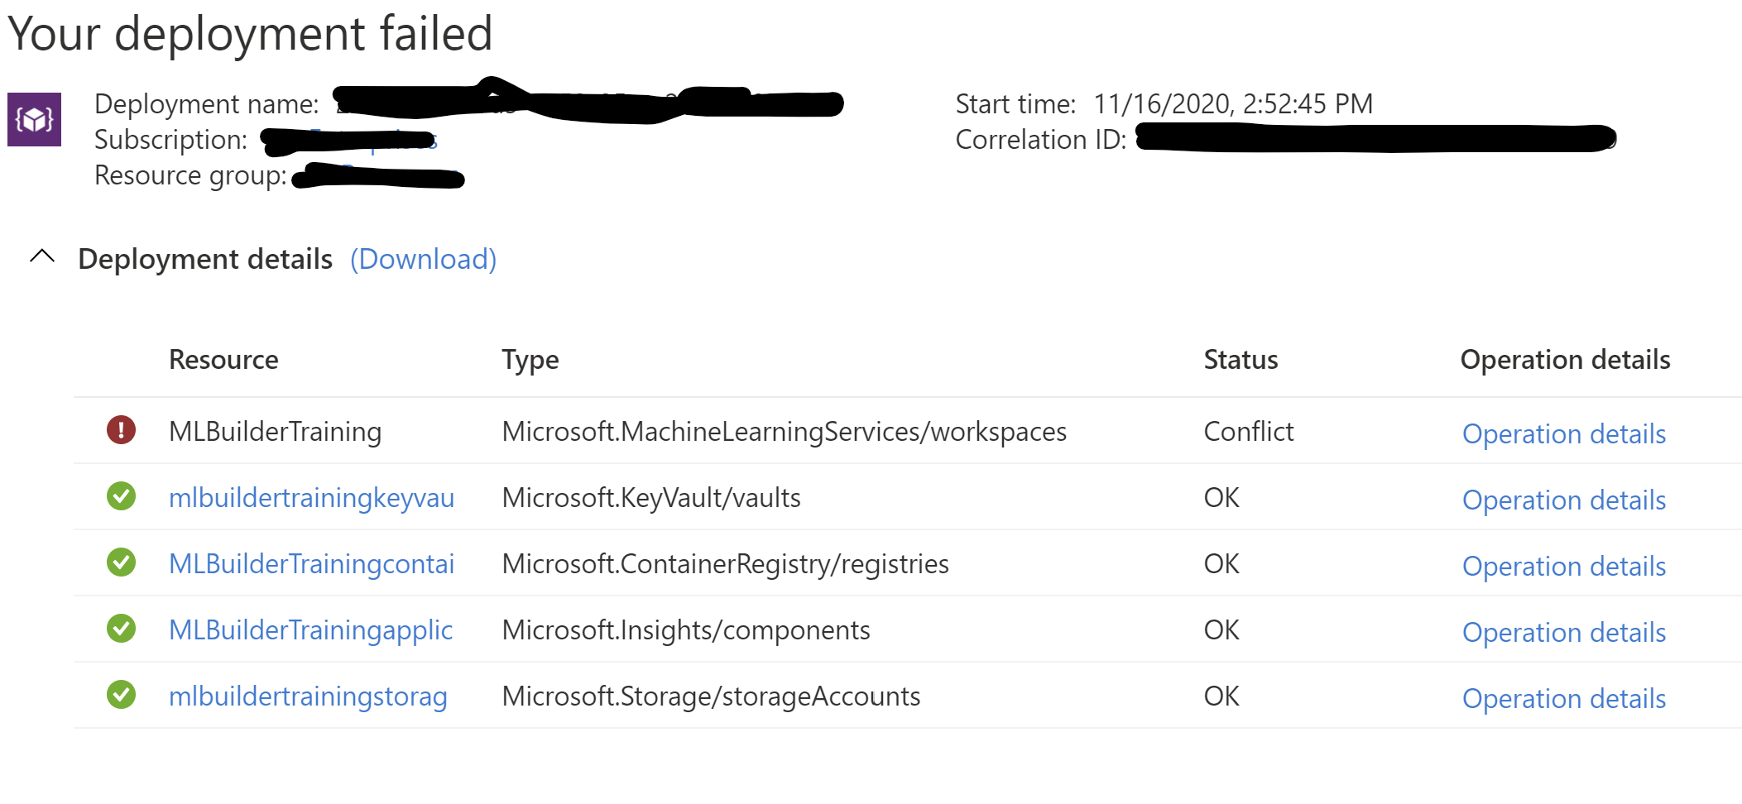Open Operation details for mlbuildertrainingkeyvau
Image resolution: width=1742 pixels, height=804 pixels.
[1562, 500]
